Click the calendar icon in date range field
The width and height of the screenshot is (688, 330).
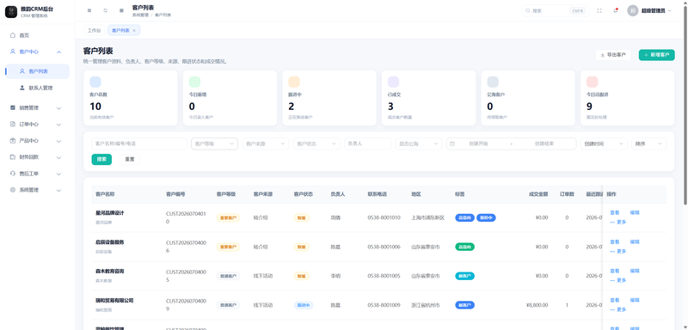coord(452,144)
